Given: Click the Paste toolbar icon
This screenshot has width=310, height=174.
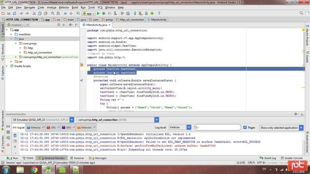Looking at the screenshot, I should pyautogui.click(x=46, y=14).
